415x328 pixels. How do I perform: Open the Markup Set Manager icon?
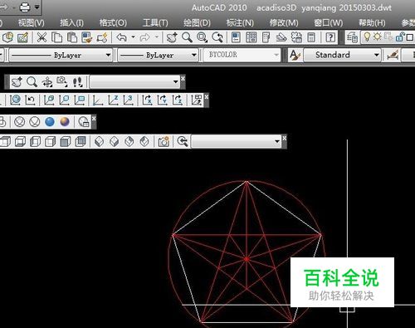[x=296, y=37]
